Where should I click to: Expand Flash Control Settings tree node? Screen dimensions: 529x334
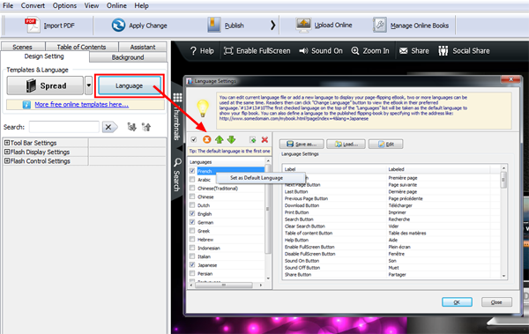tap(7, 161)
